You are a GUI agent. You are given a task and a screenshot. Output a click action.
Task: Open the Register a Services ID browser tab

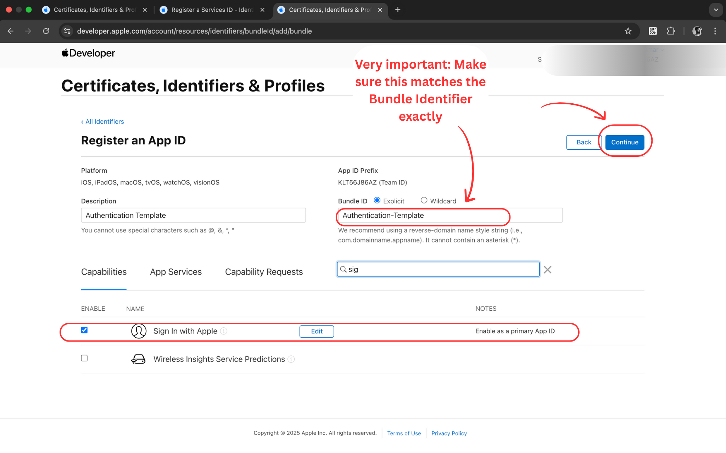(x=212, y=10)
